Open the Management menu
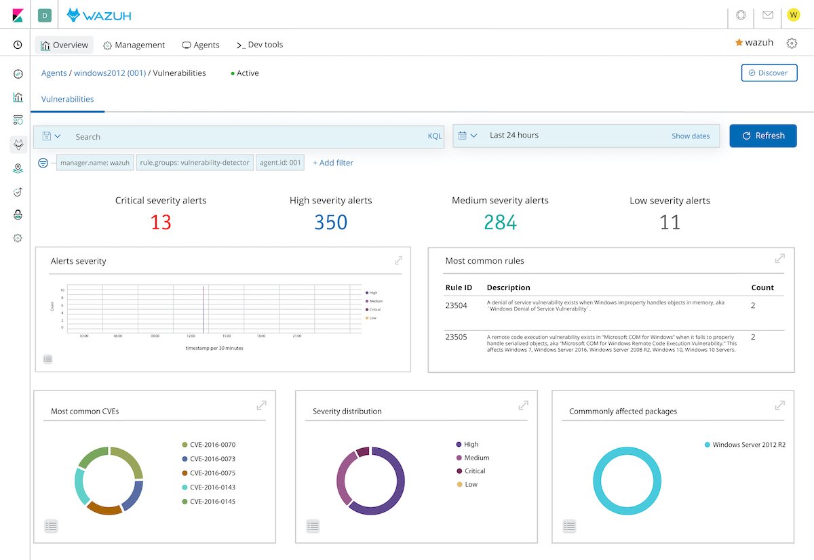This screenshot has width=814, height=560. tap(134, 45)
